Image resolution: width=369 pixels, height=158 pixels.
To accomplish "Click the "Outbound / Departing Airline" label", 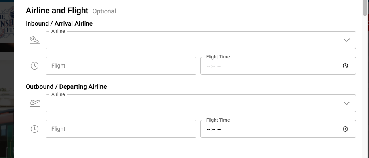I will [66, 87].
